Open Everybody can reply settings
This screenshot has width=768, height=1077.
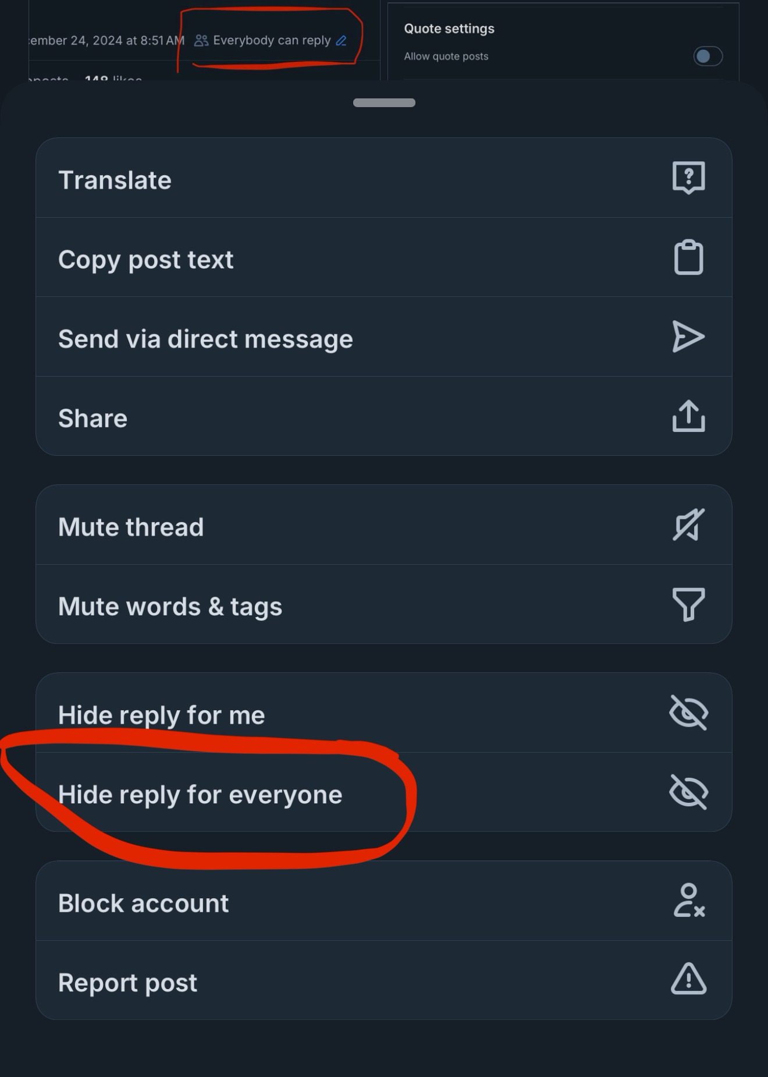[271, 41]
